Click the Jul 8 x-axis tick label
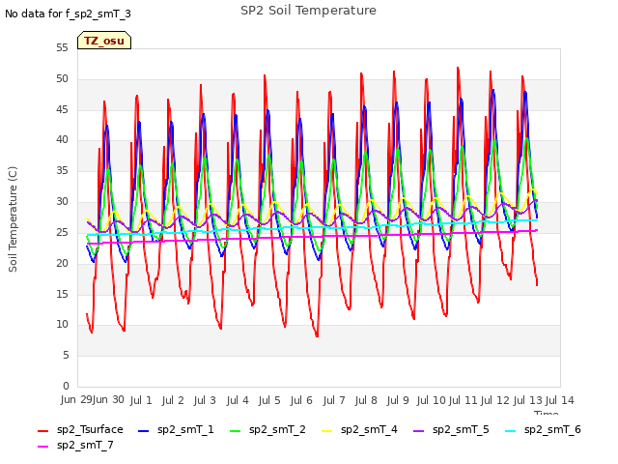 point(366,400)
